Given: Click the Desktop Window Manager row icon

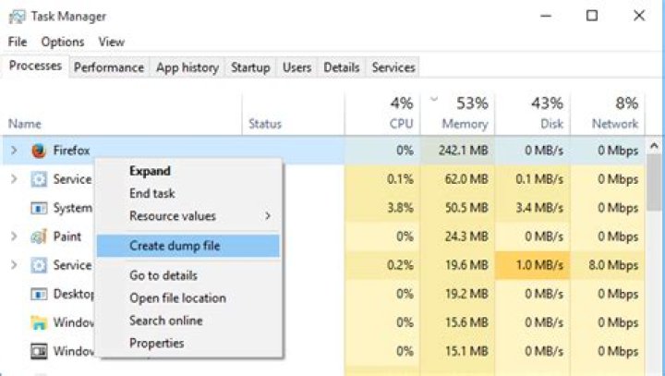Looking at the screenshot, I should pyautogui.click(x=39, y=294).
